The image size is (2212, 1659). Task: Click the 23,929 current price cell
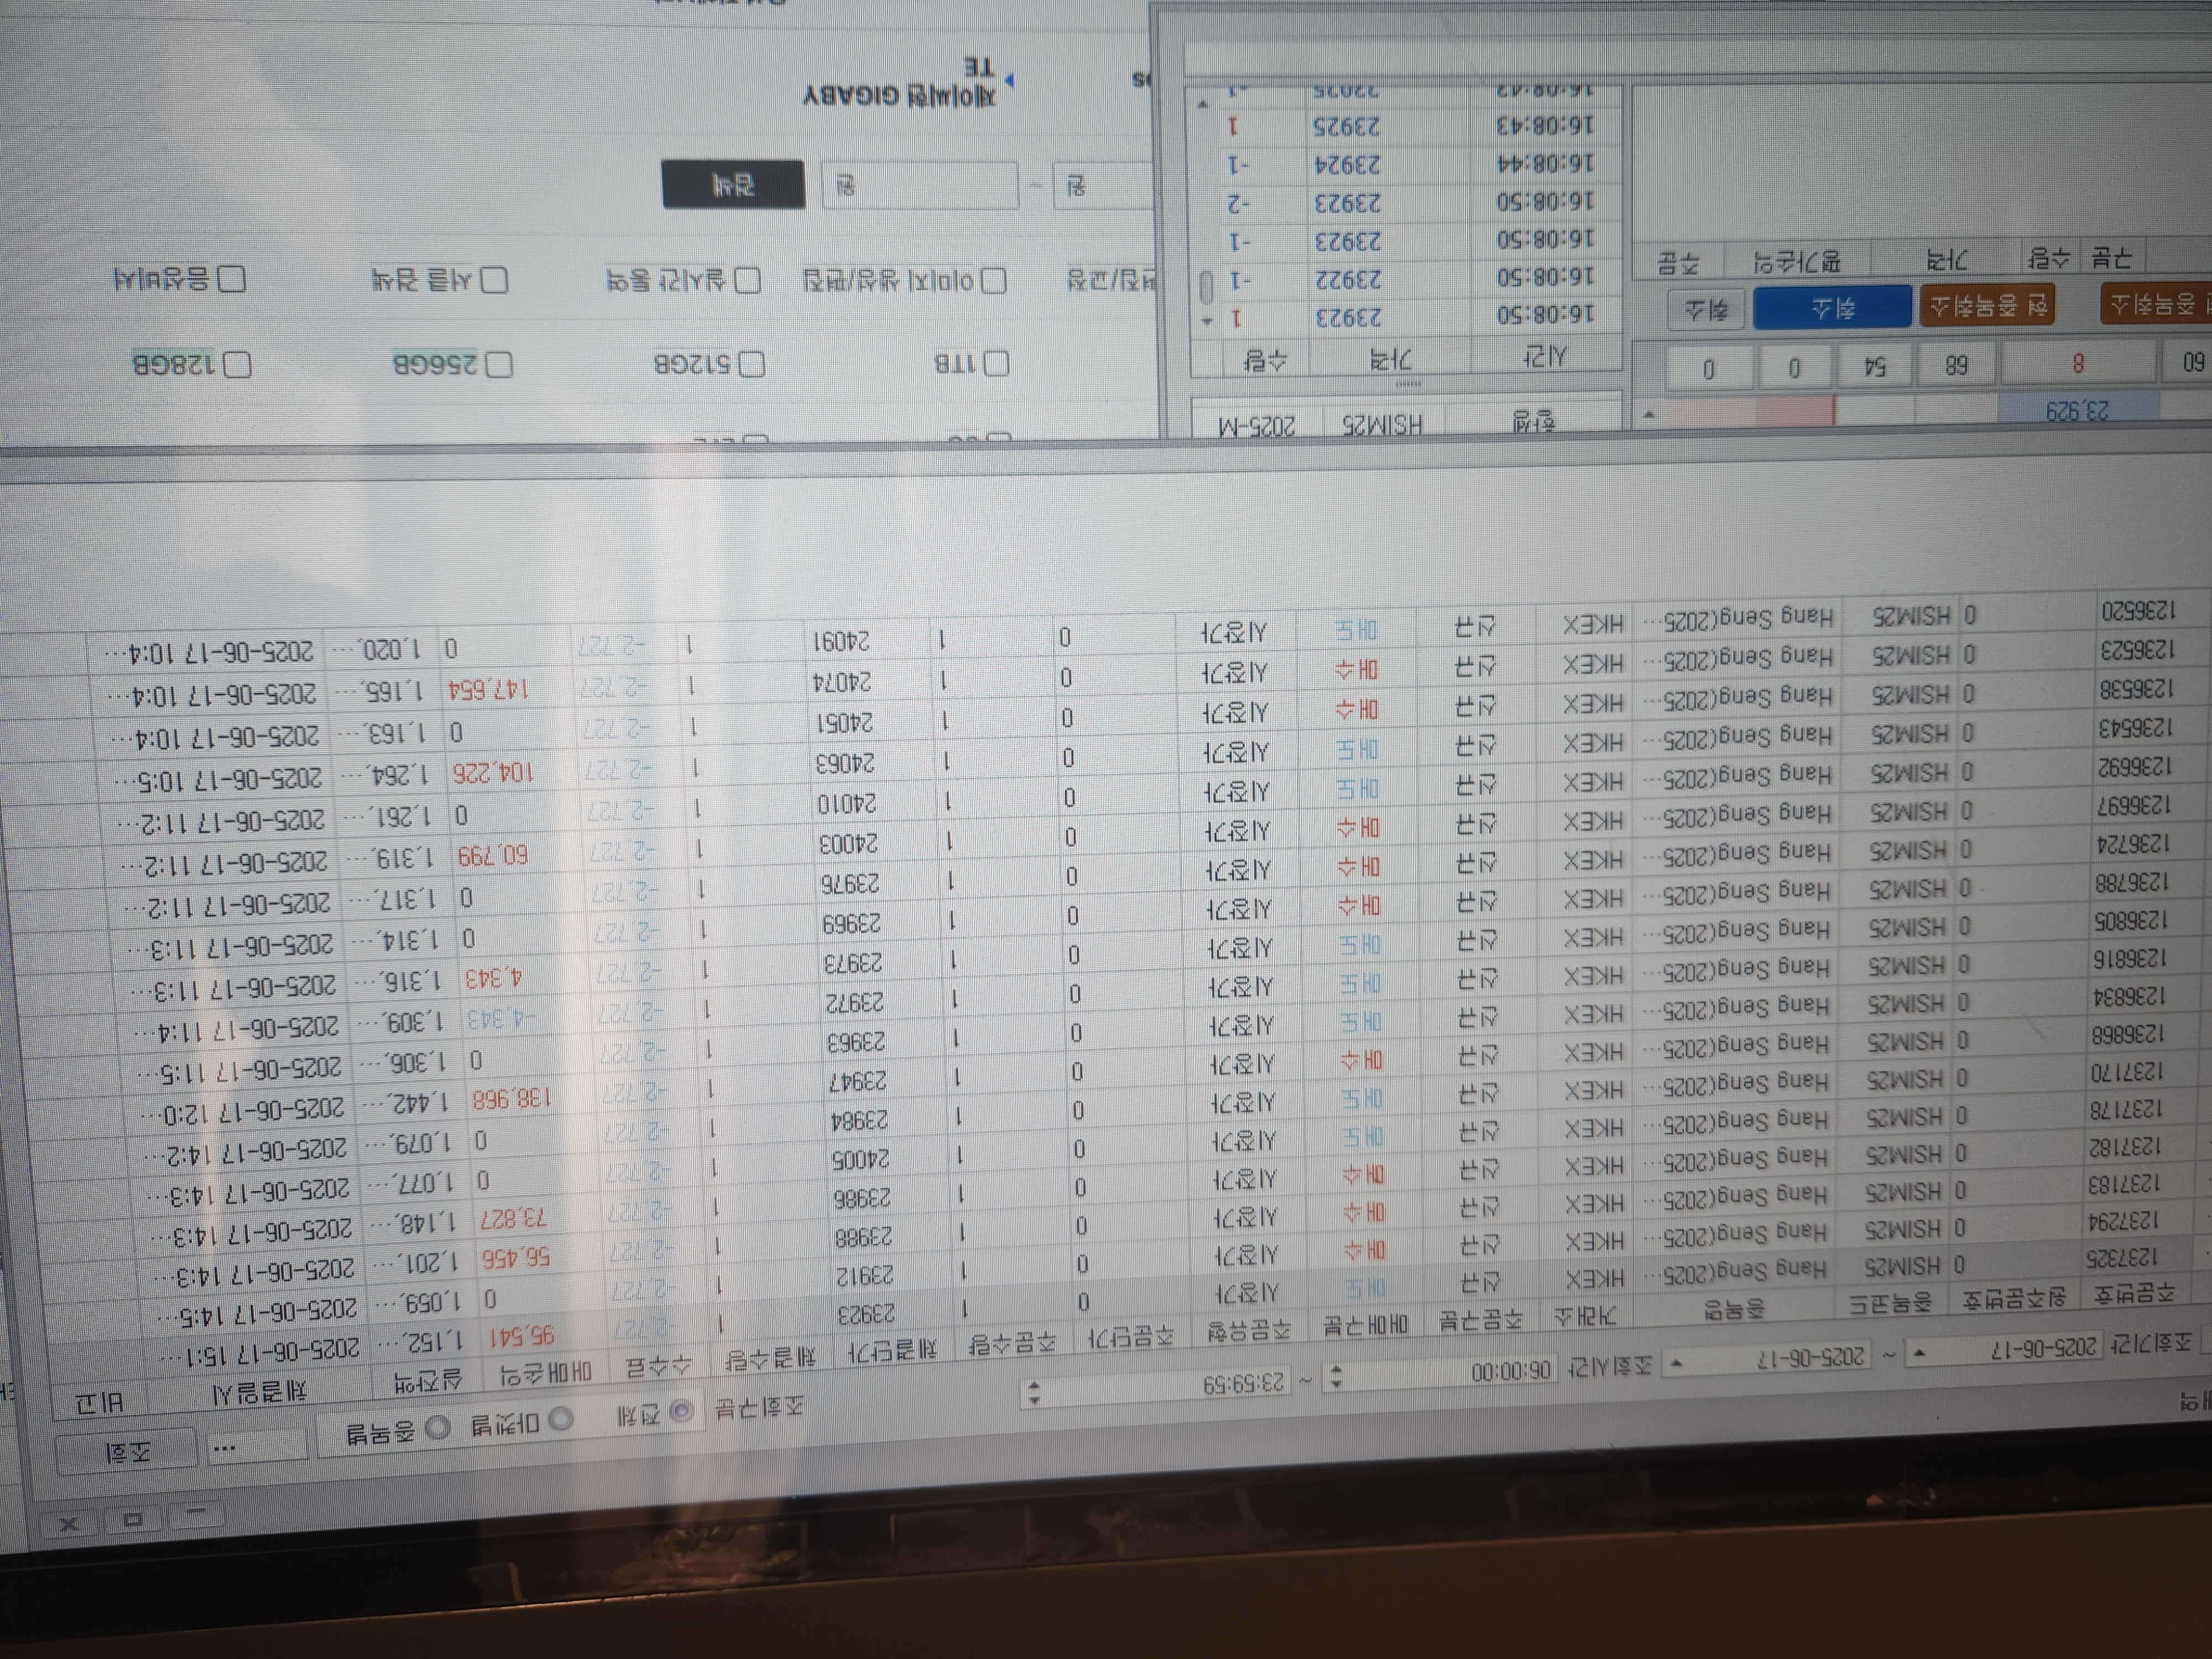coord(2078,410)
